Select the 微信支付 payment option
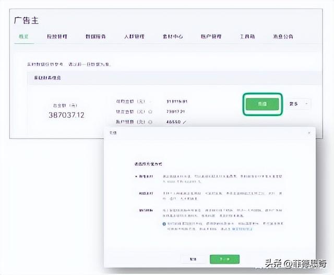 (144, 177)
